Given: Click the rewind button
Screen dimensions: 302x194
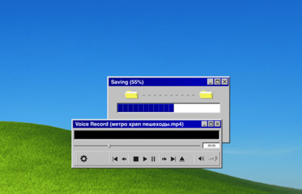Looking at the screenshot, I should coord(124,159).
